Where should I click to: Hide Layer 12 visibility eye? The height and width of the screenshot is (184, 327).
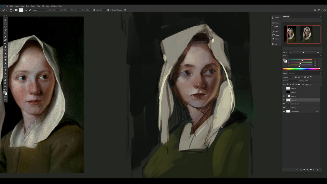tap(284, 108)
